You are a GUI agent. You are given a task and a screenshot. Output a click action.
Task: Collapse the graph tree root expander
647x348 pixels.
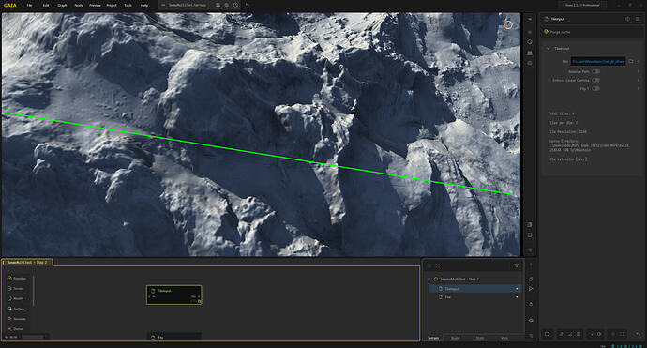(429, 280)
